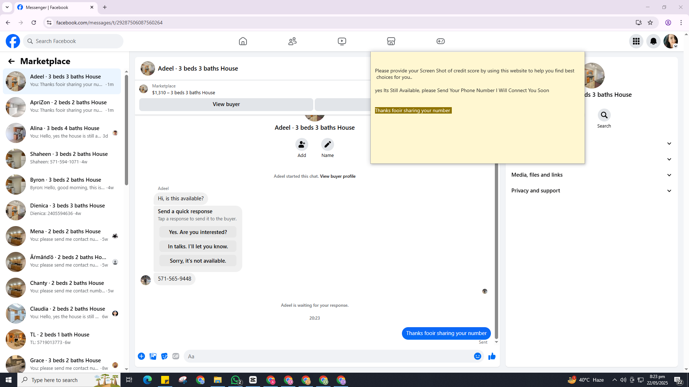Bookmark this page with the star icon
The image size is (689, 387).
tap(650, 23)
